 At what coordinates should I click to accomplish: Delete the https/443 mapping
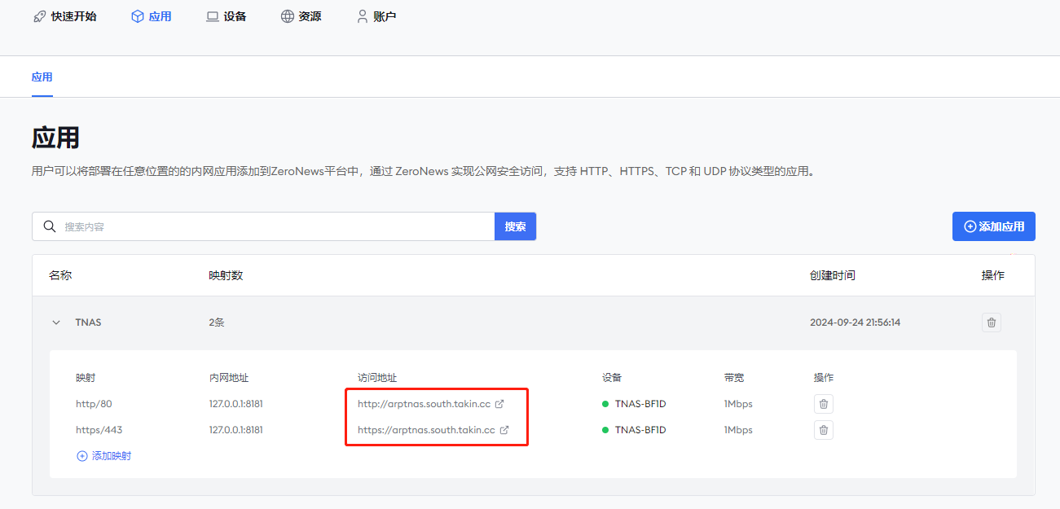click(x=823, y=430)
